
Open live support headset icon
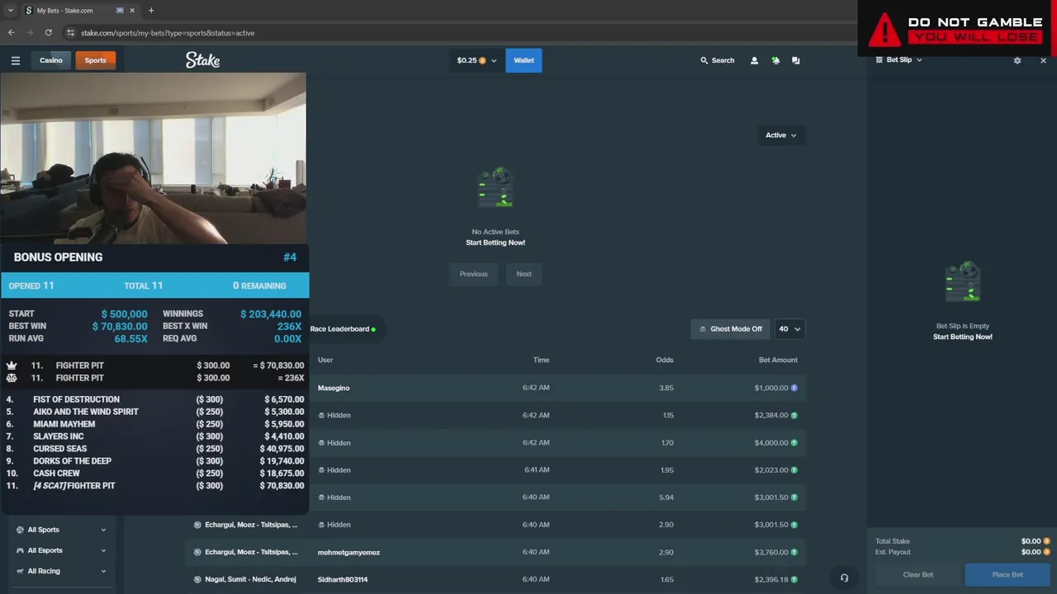844,577
